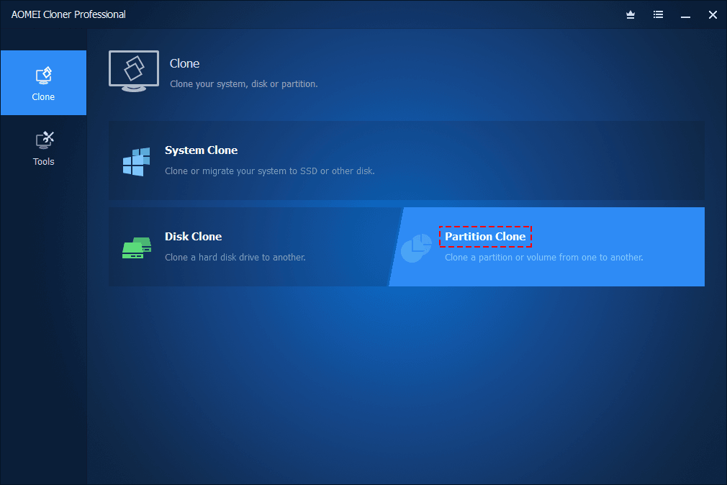
Task: Click the crown upgrade icon
Action: pyautogui.click(x=630, y=15)
